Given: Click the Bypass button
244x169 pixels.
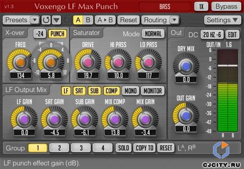Looking at the screenshot, I should (226, 6).
